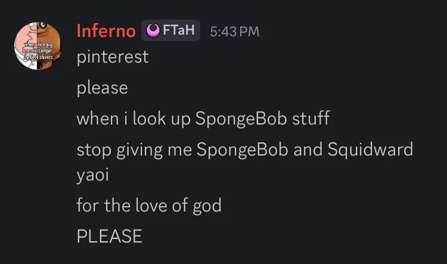447x264 pixels.
Task: Click the "stop giving me" message line
Action: [x=244, y=149]
